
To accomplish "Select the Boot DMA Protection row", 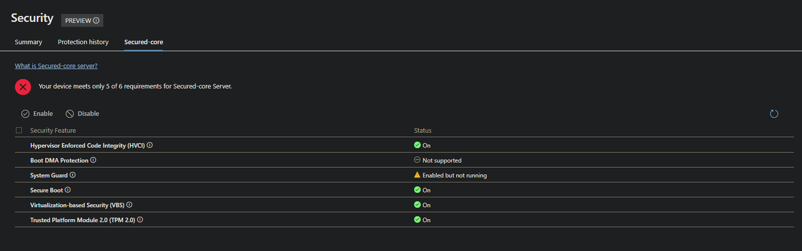I will (248, 160).
